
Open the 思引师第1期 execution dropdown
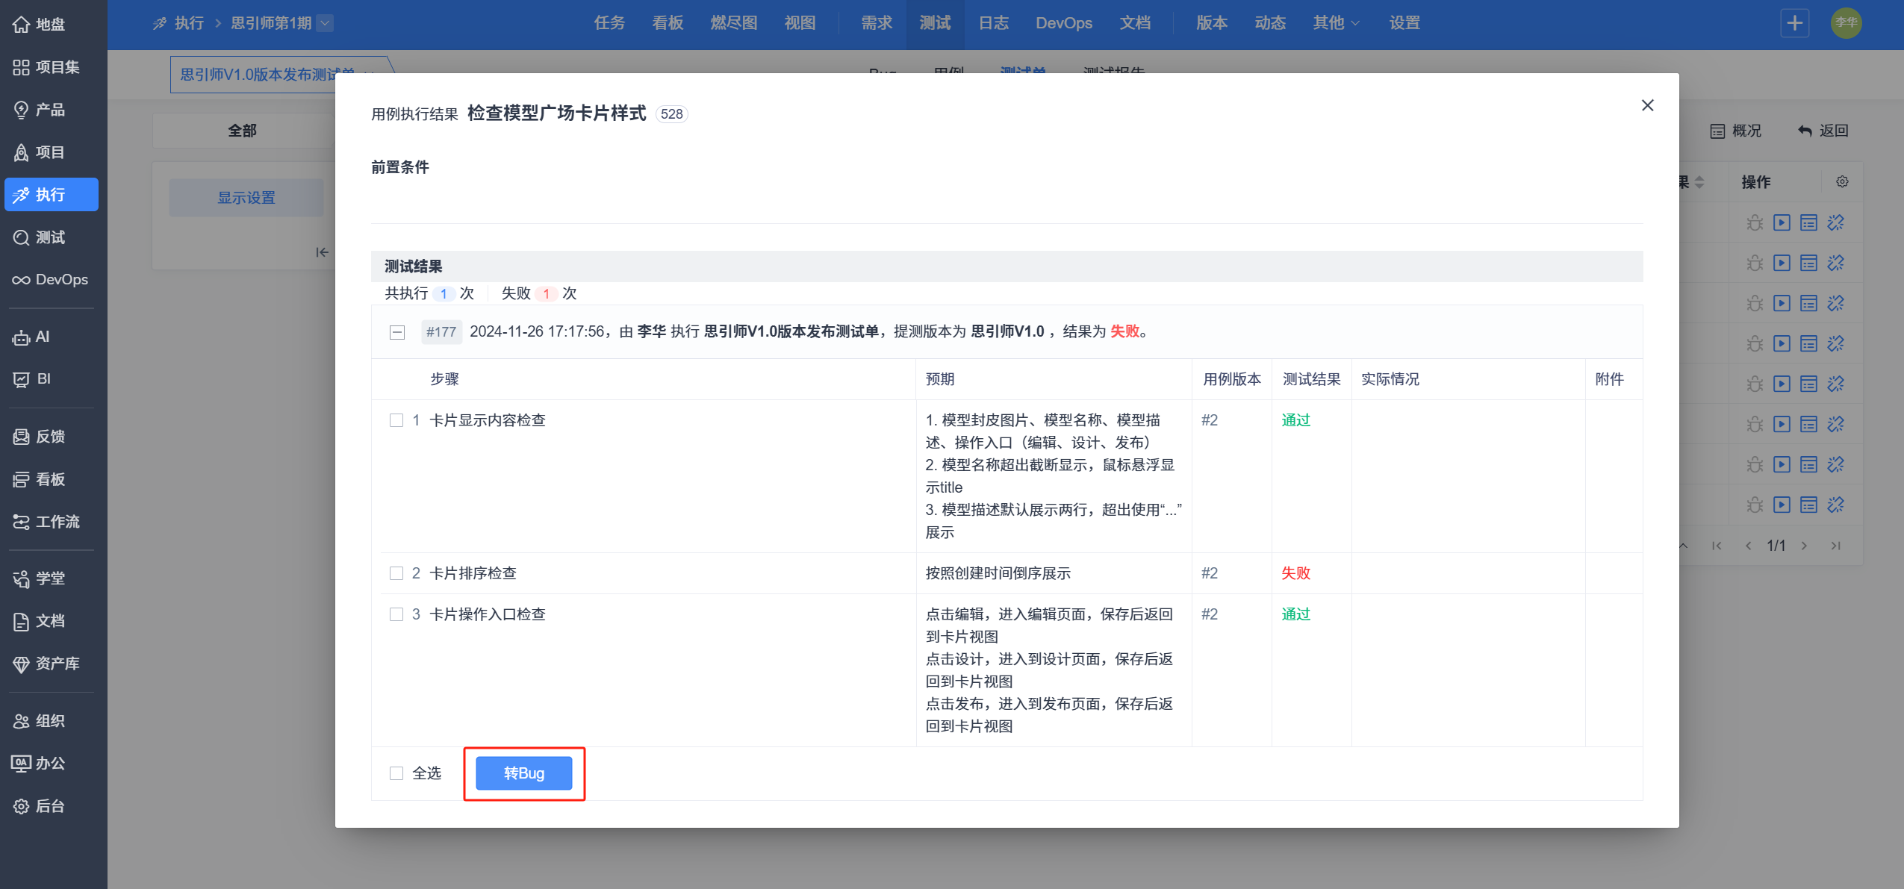tap(325, 23)
